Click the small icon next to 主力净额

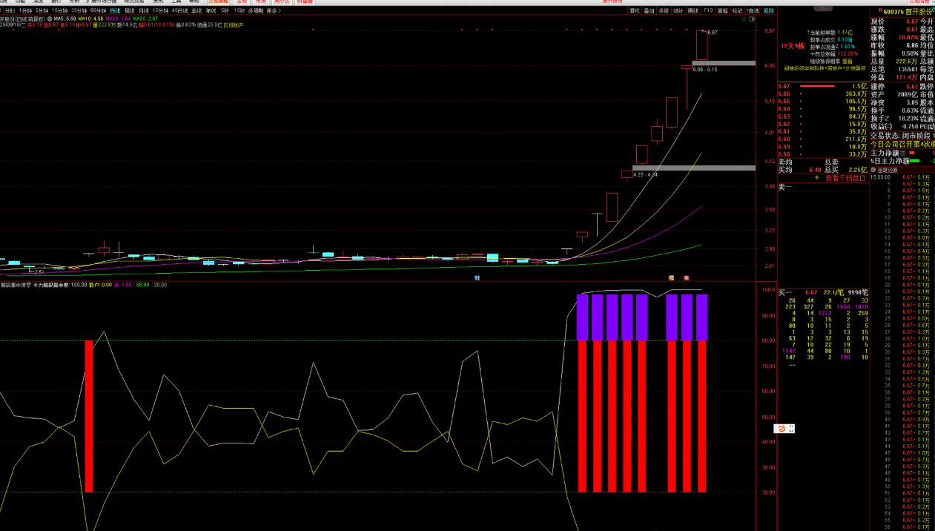[903, 153]
